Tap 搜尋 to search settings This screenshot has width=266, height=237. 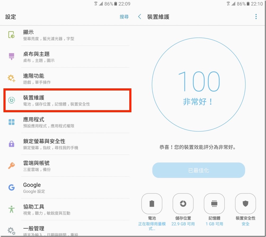[x=124, y=17]
